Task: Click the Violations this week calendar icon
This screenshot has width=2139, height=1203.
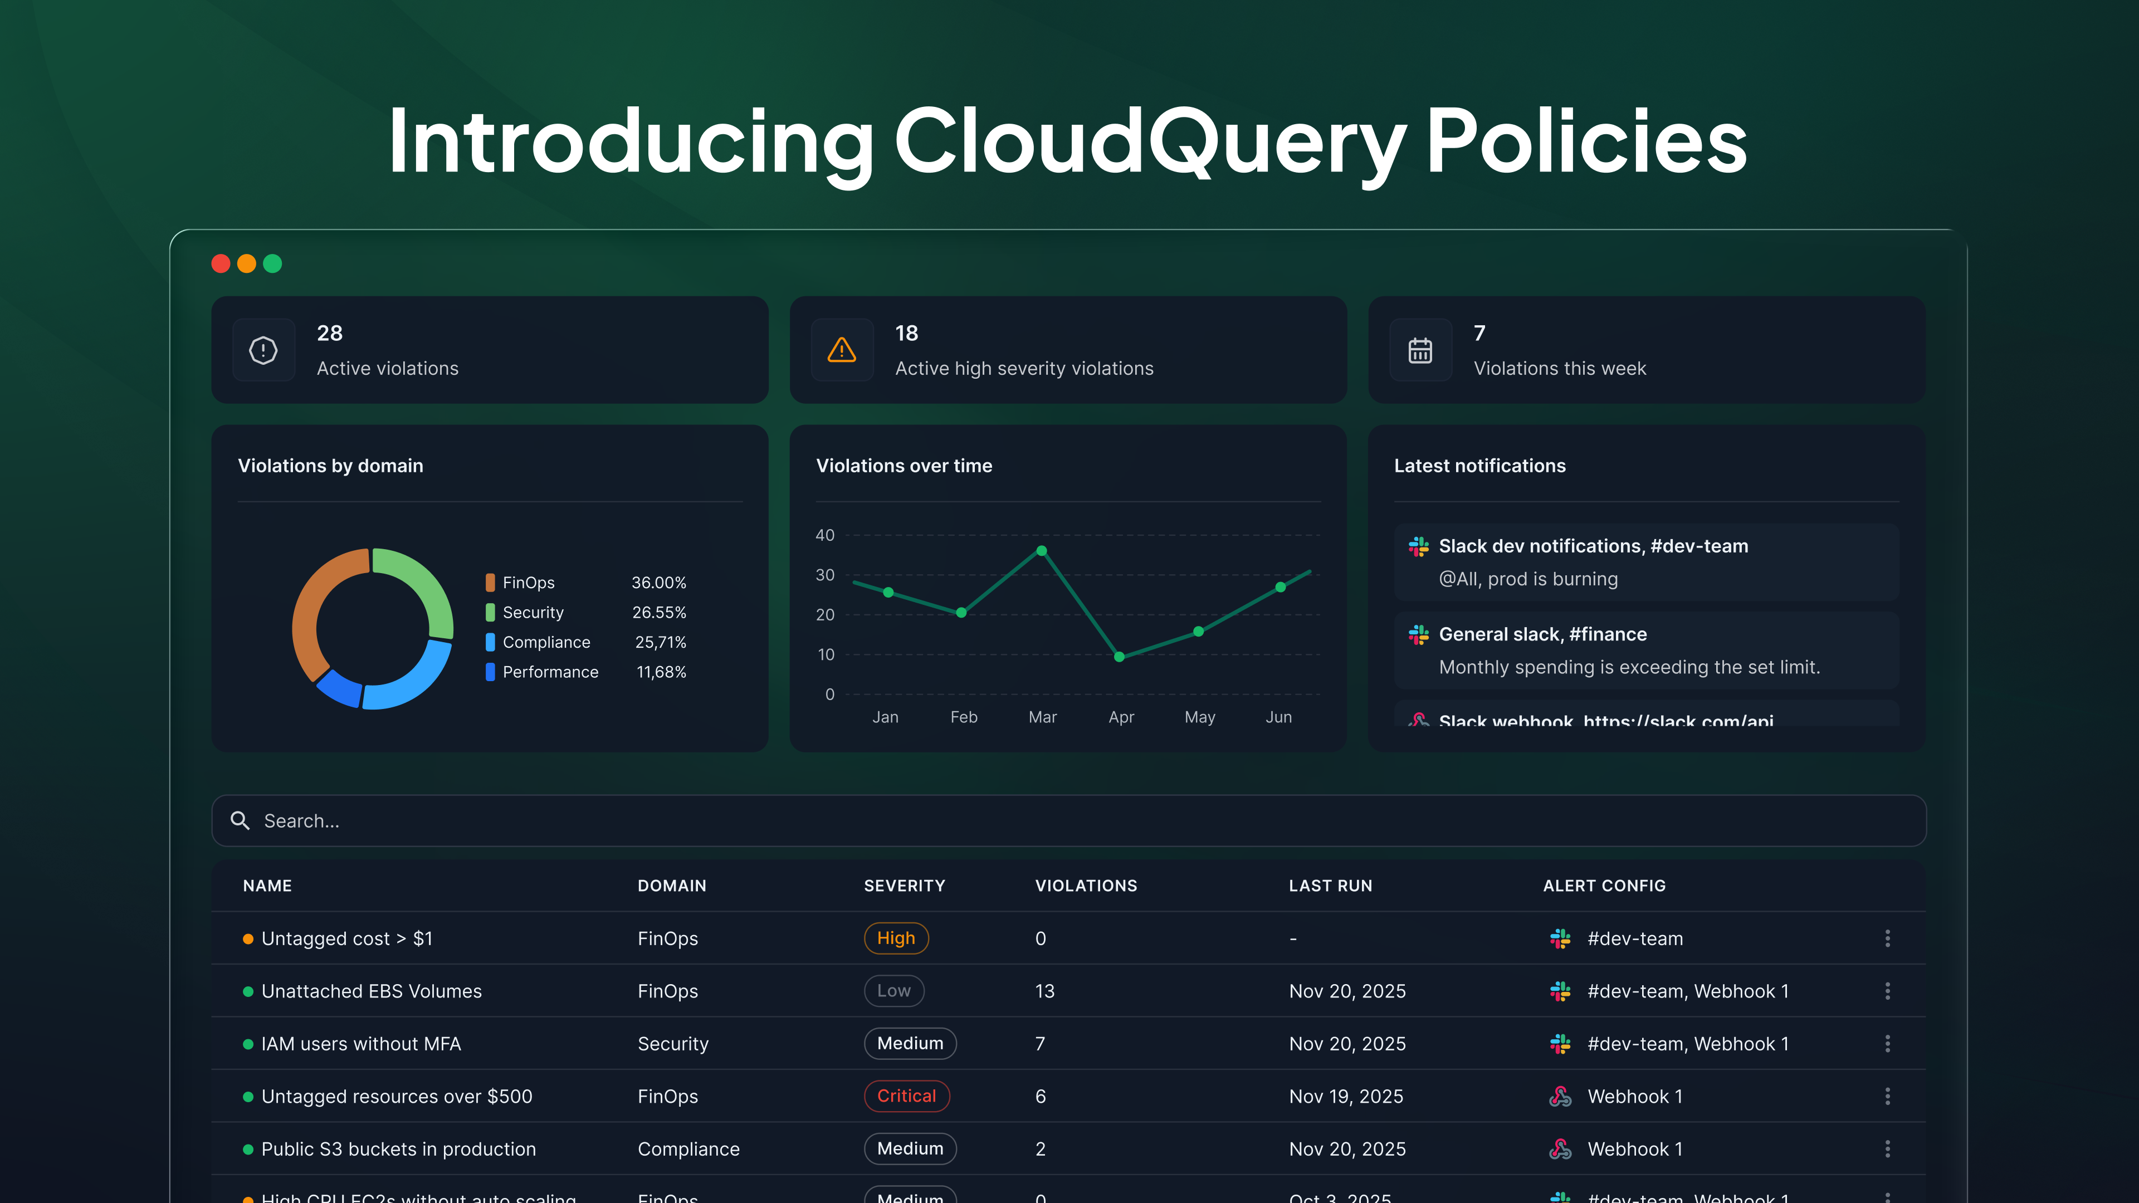Action: (1420, 350)
